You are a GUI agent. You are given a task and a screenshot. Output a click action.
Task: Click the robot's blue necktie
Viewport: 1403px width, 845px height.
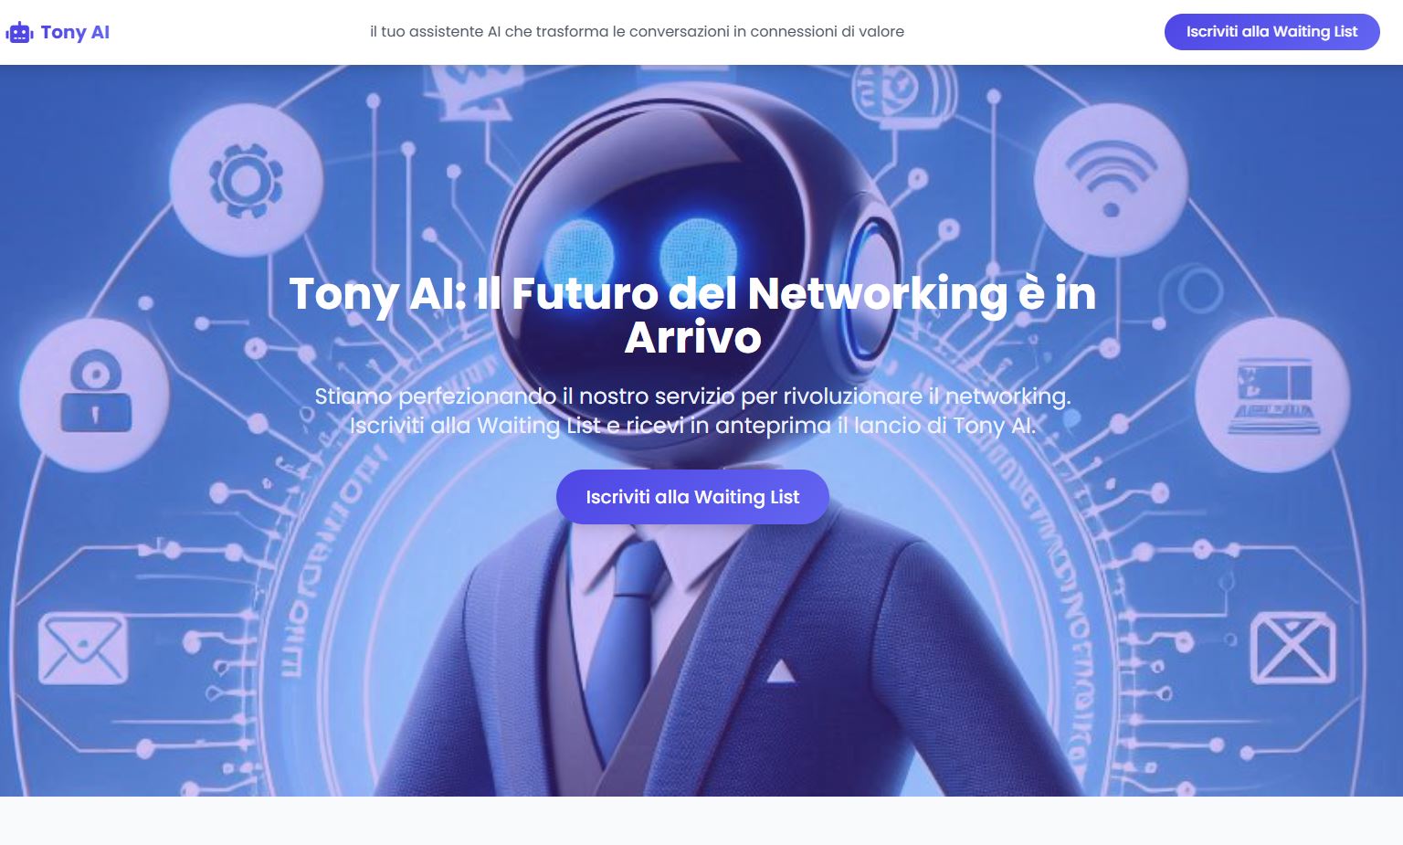(x=630, y=630)
